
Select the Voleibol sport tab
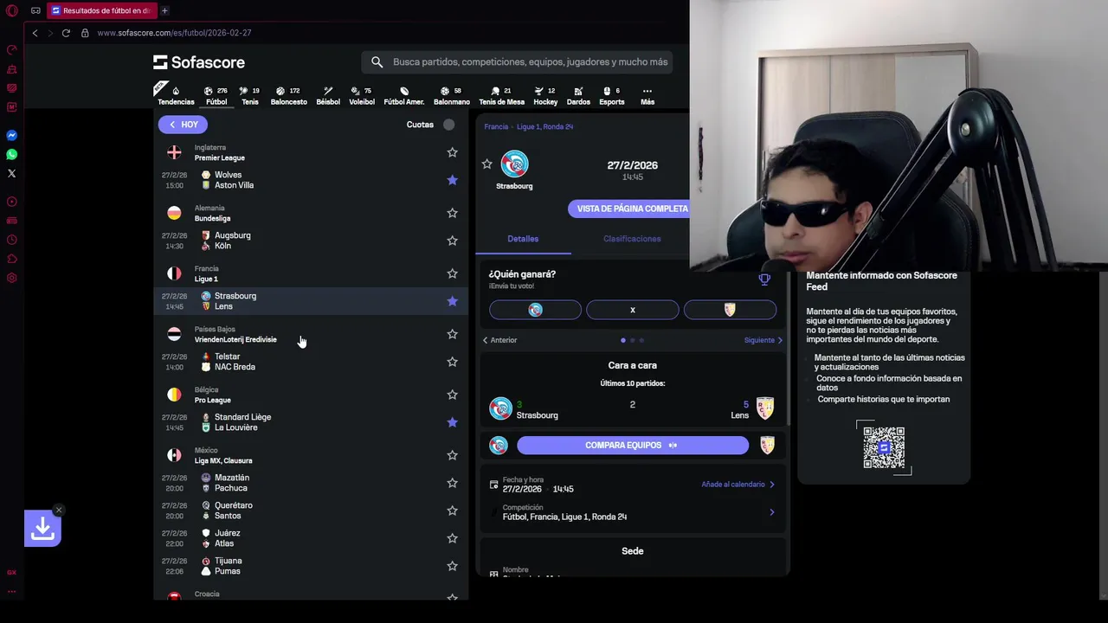click(362, 95)
